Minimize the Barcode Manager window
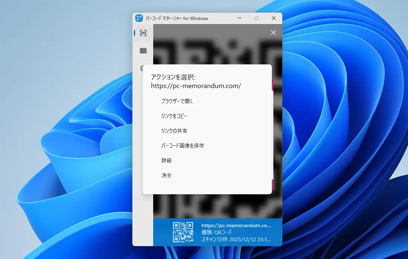The image size is (408, 259). click(x=240, y=18)
